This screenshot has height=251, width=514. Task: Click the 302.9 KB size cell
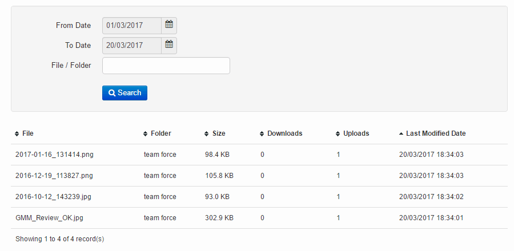coord(219,218)
